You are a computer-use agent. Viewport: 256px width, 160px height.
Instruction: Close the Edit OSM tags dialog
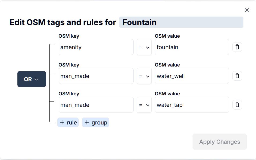coord(247,10)
